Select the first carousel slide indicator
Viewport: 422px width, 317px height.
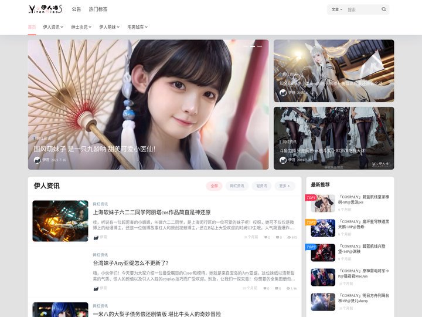pos(246,46)
